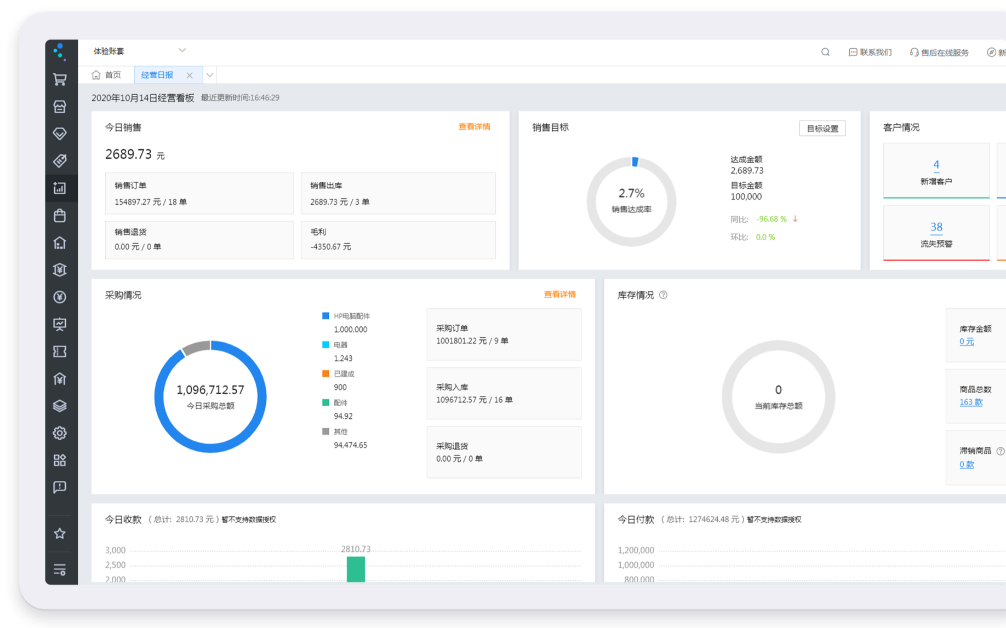Select the price tag sidebar icon
The height and width of the screenshot is (628, 1006).
pos(60,161)
